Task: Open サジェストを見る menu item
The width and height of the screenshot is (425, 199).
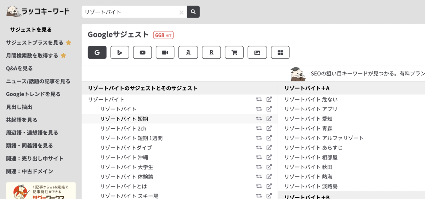Action: tap(31, 30)
